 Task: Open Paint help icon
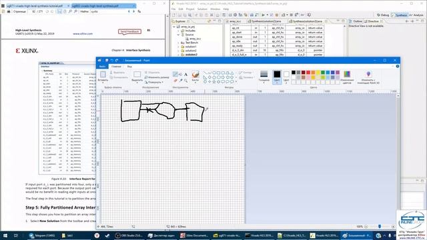point(398,67)
